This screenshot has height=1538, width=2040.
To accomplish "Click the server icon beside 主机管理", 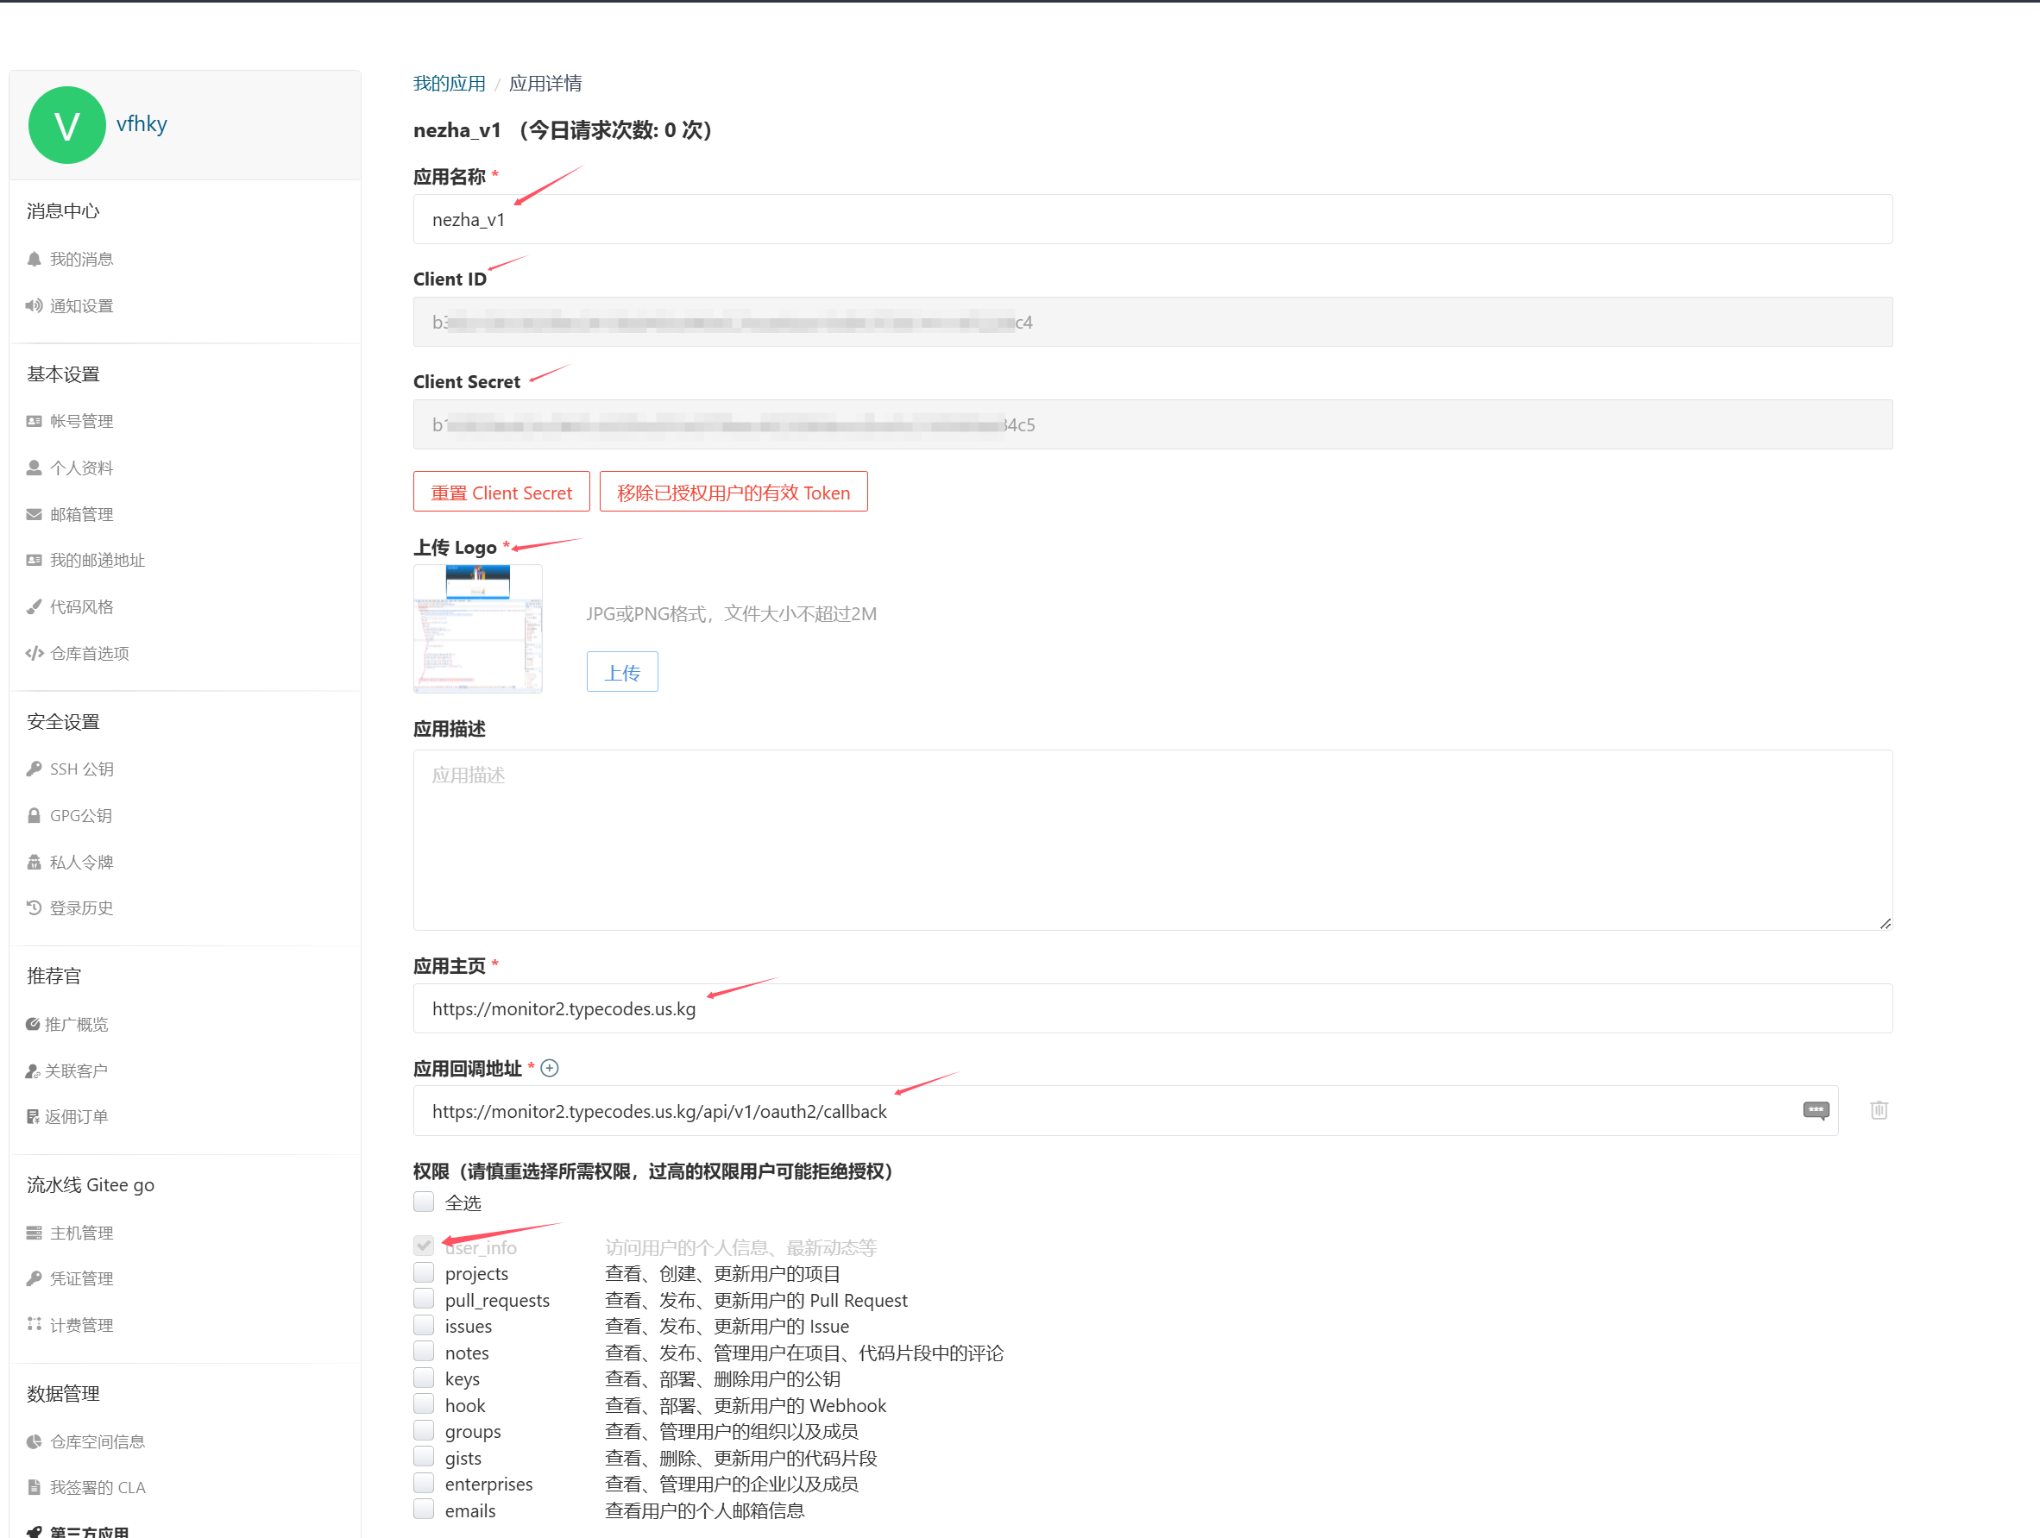I will (35, 1234).
